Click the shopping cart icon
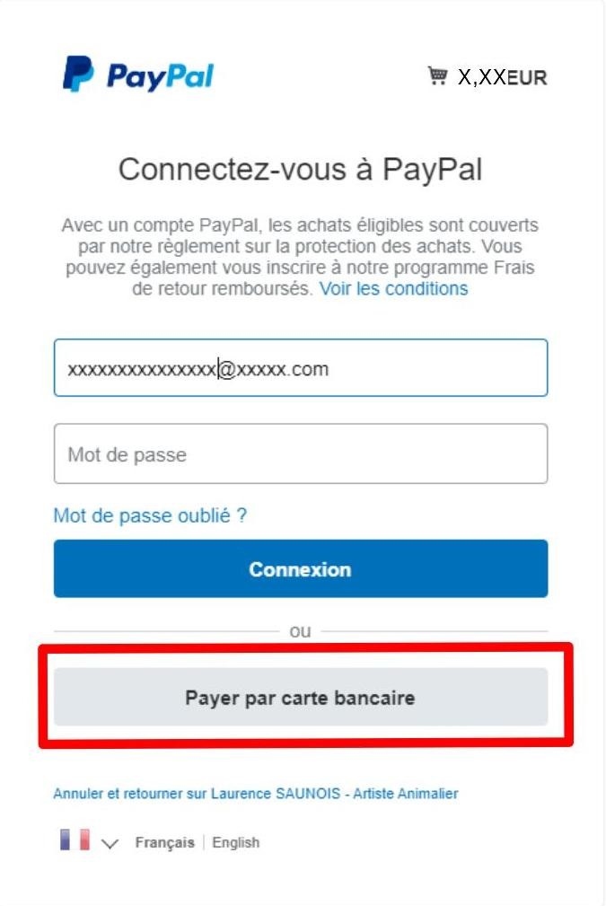Viewport: 606px width, 906px height. pos(437,75)
